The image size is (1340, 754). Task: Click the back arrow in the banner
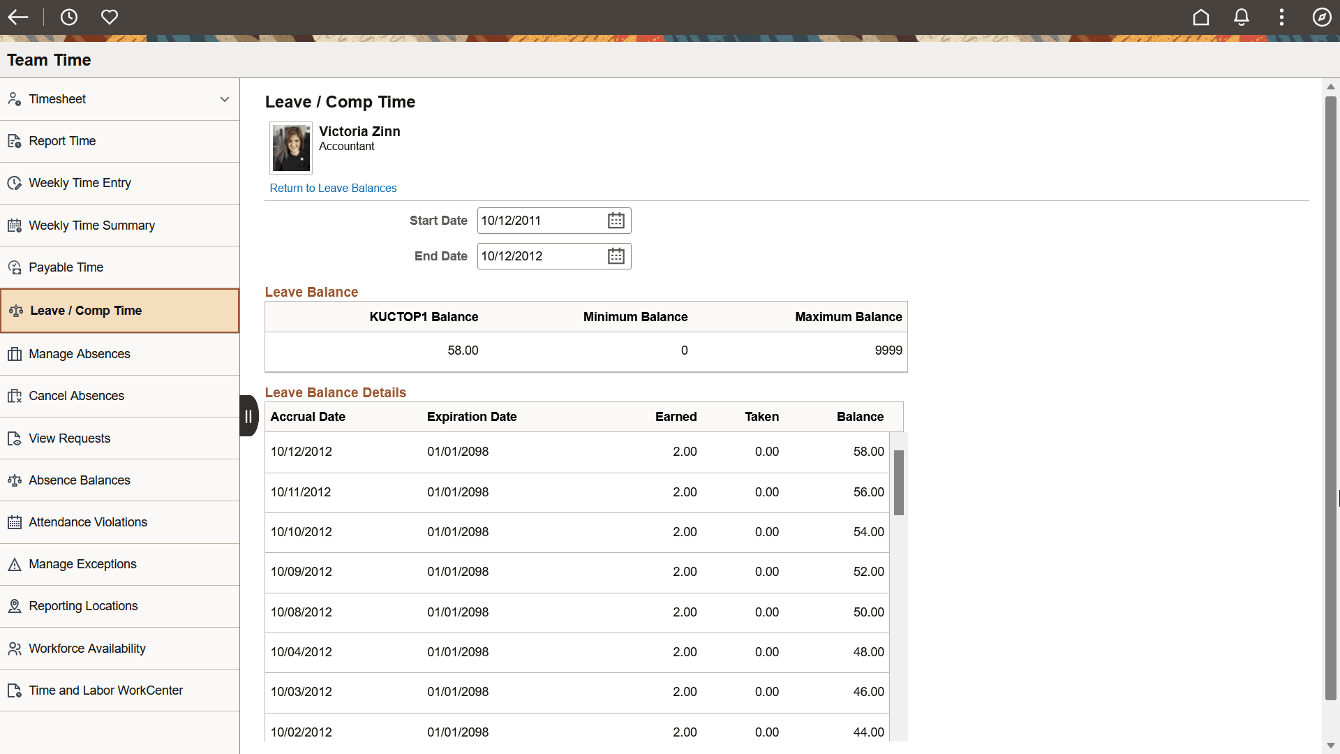pyautogui.click(x=18, y=17)
